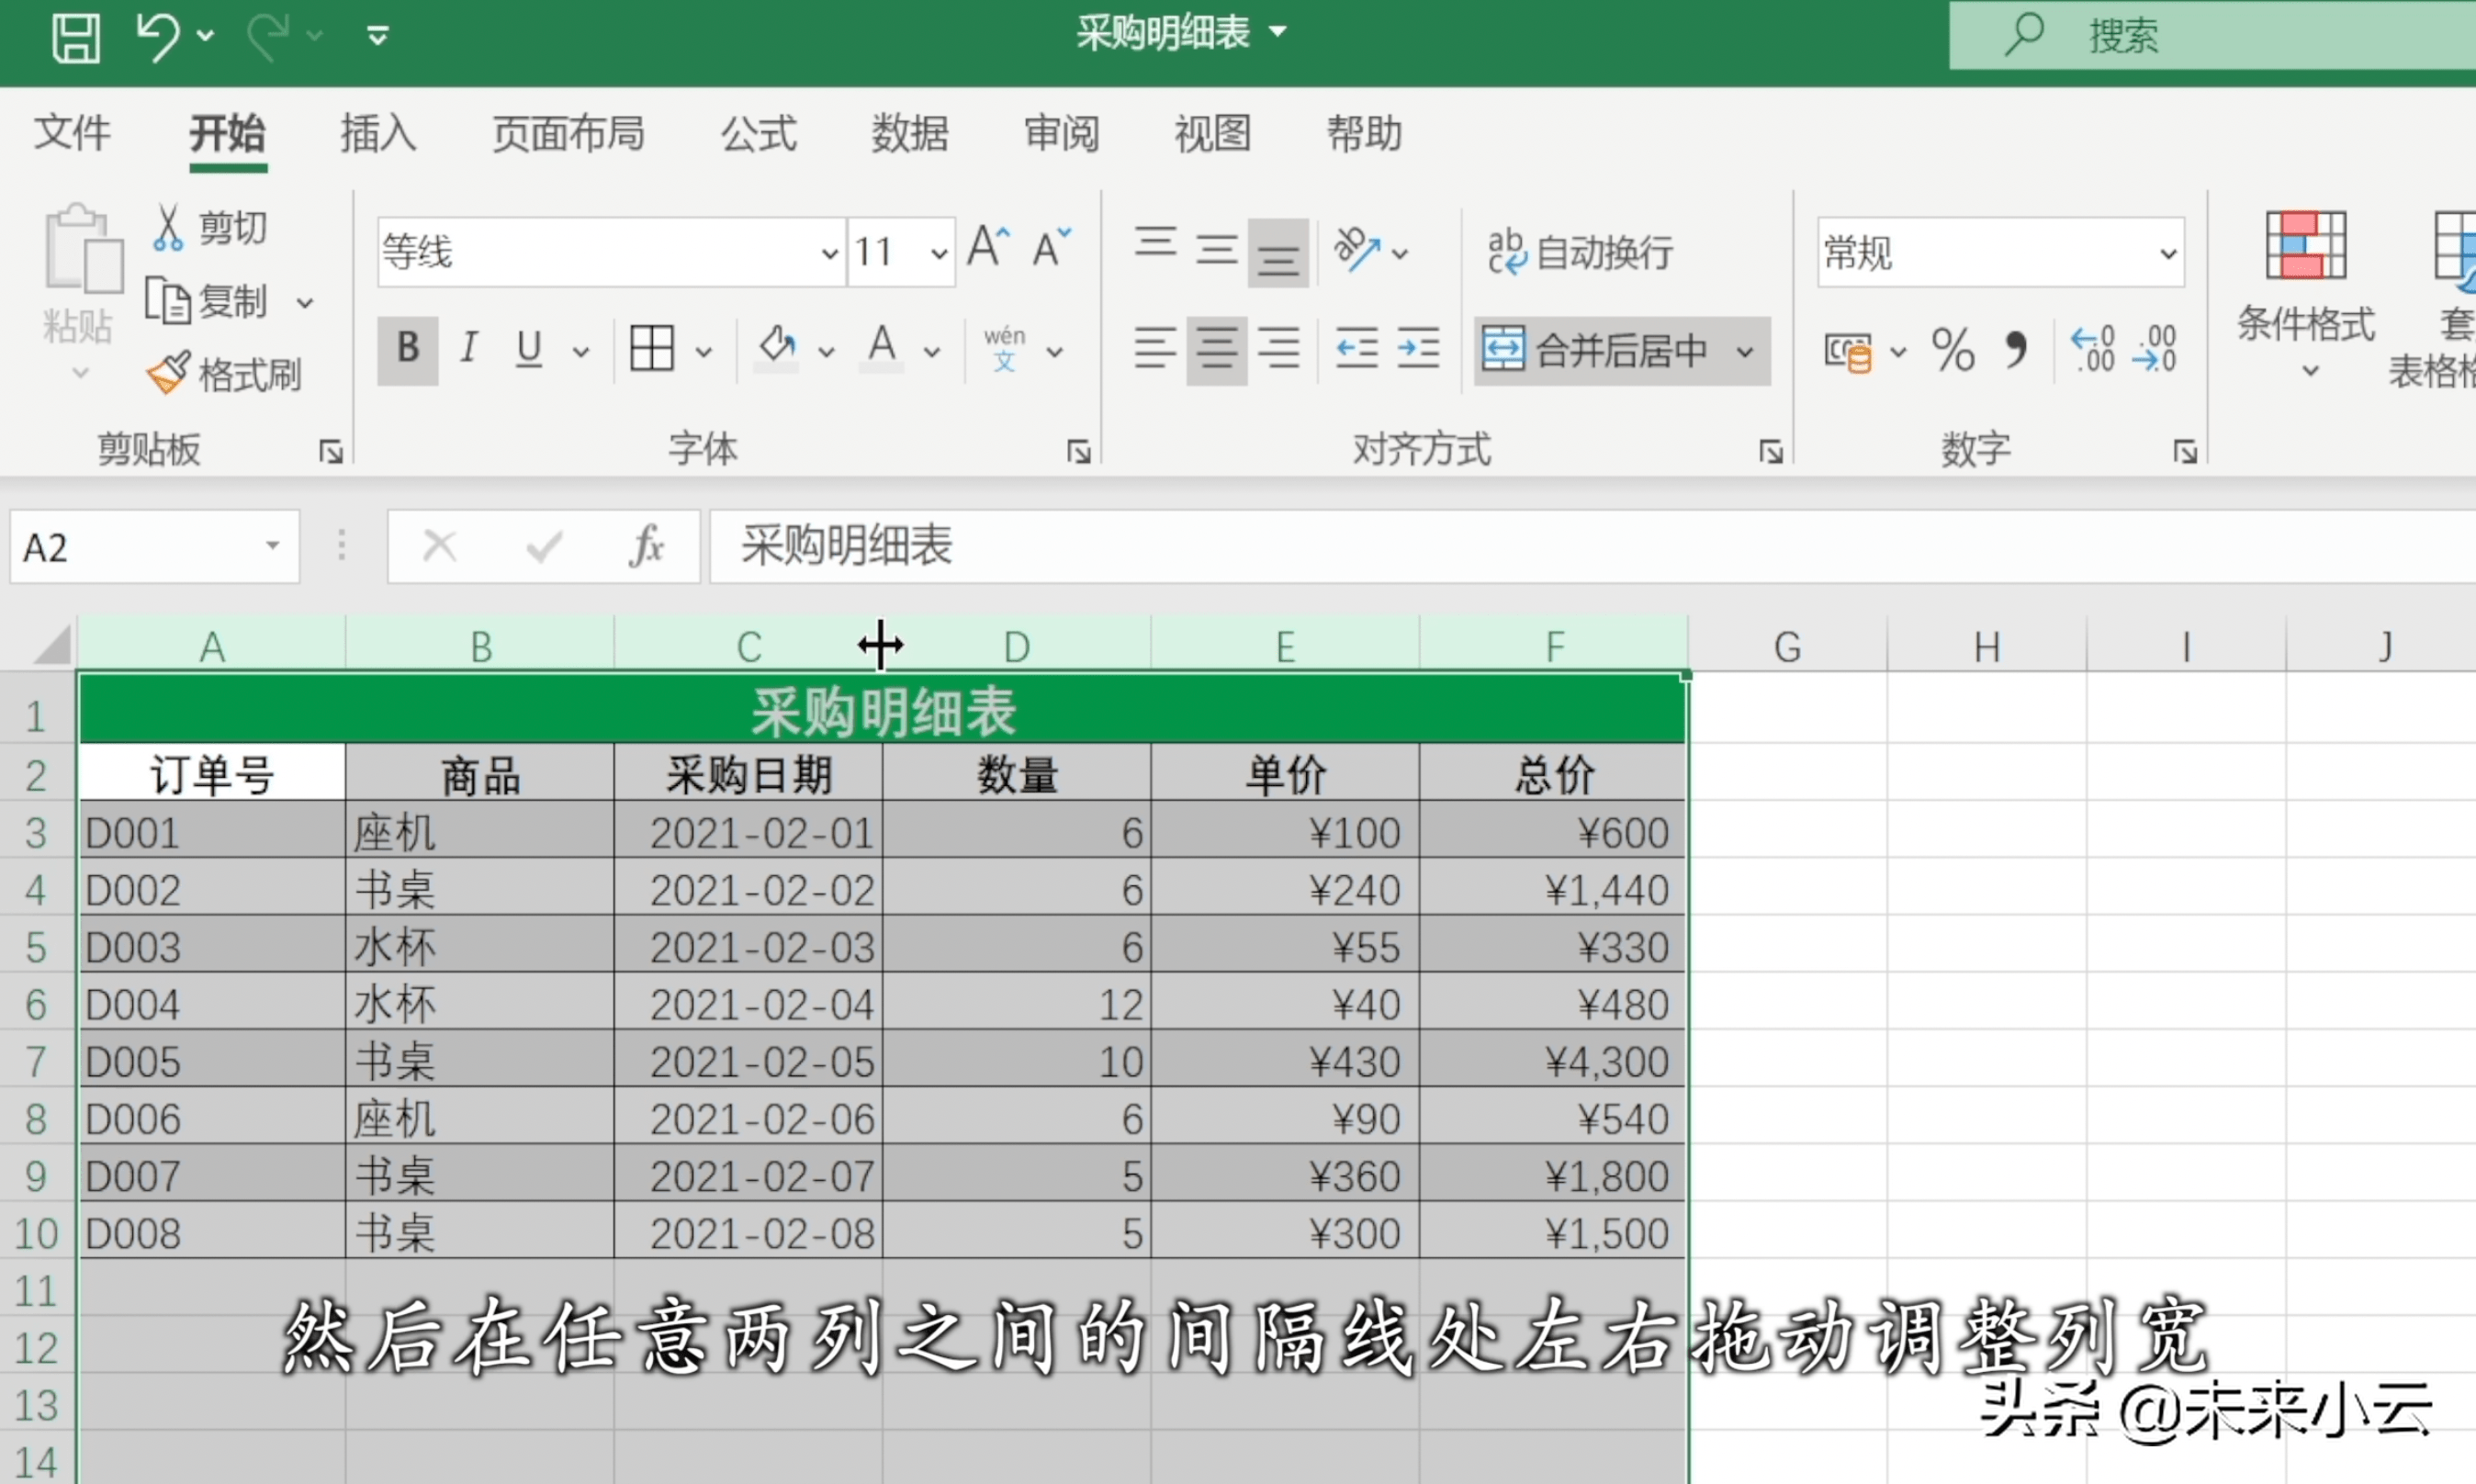Toggle Italic formatting button
This screenshot has width=2476, height=1484.
tap(468, 349)
